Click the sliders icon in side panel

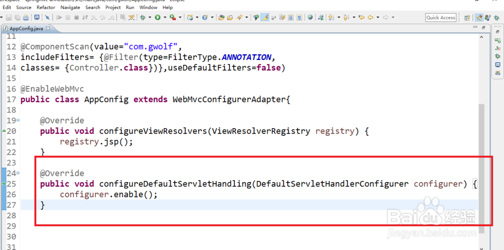497,73
